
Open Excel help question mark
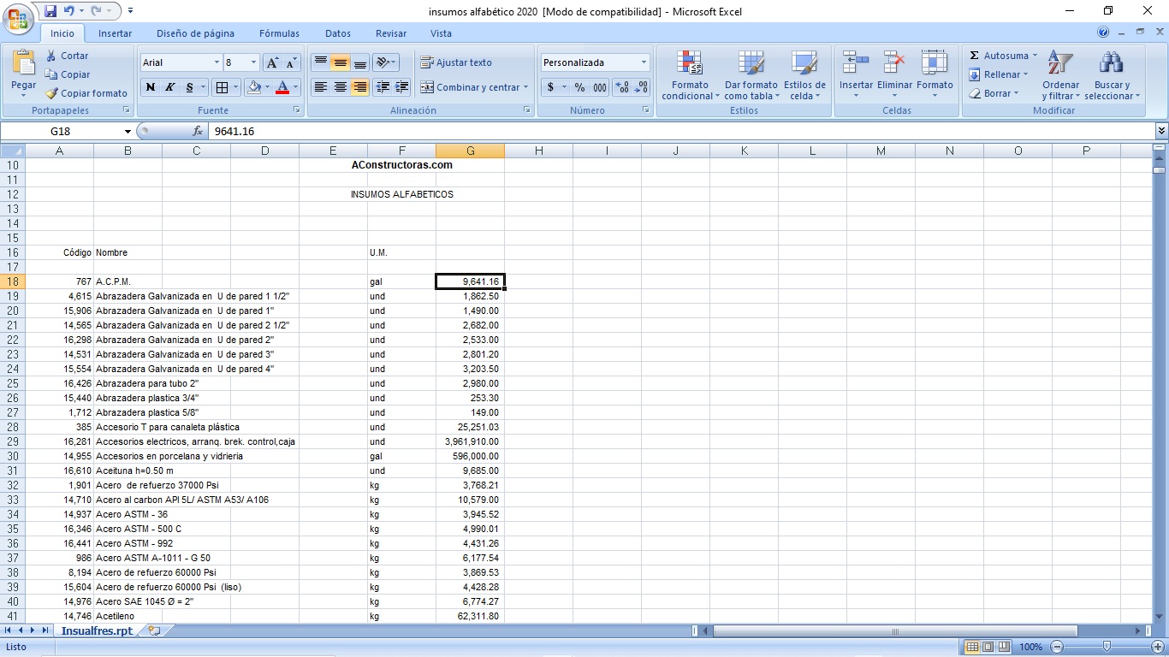[1103, 33]
